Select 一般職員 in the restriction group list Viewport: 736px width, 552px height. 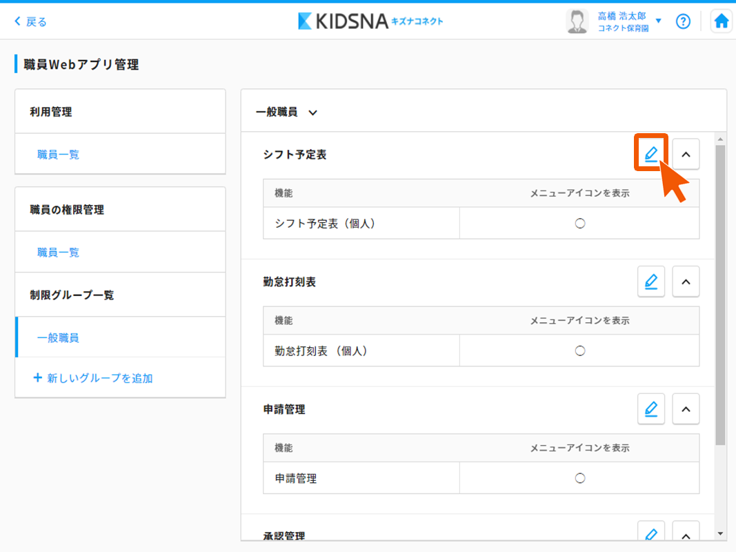pos(59,338)
